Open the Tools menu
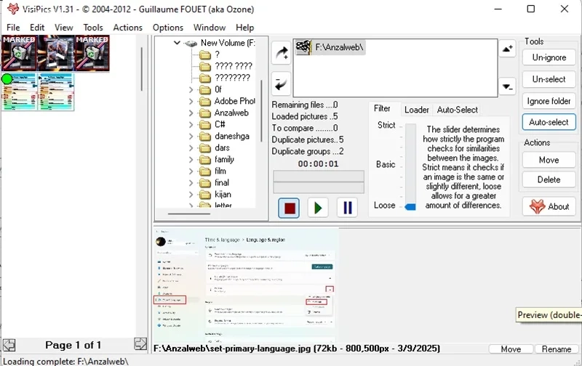 (x=93, y=28)
